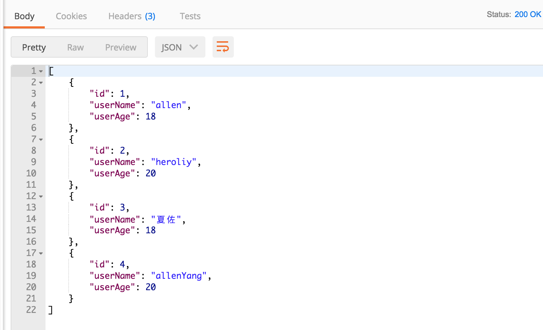
Task: Click userAge value 18 on line 5
Action: (x=151, y=116)
